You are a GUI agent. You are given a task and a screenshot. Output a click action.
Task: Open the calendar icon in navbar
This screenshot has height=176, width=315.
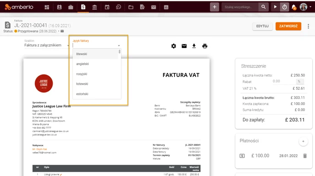pyautogui.click(x=107, y=7)
